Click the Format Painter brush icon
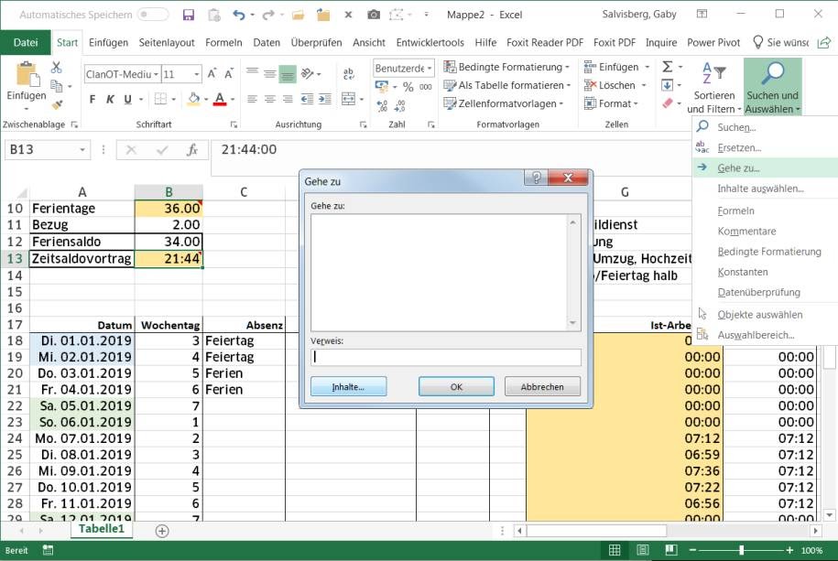Screen dimensions: 838x561 click(58, 104)
